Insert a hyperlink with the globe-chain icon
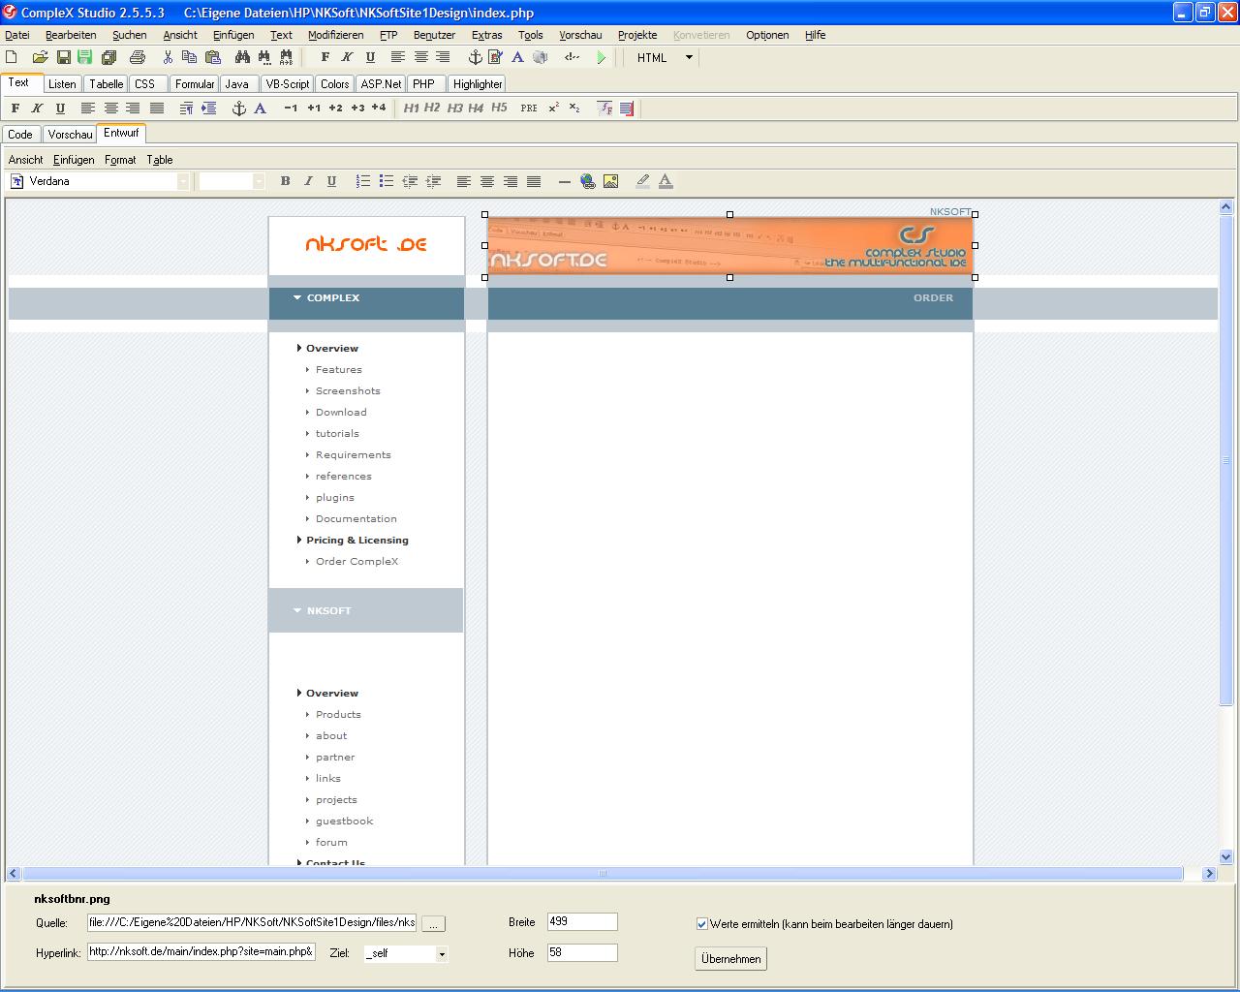Screen dimensions: 1240x992 [x=587, y=181]
